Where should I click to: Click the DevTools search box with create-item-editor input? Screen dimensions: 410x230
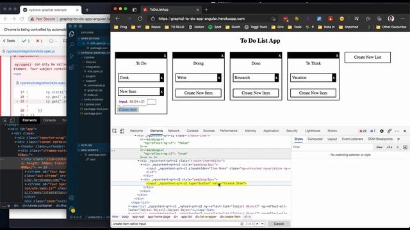point(176,224)
